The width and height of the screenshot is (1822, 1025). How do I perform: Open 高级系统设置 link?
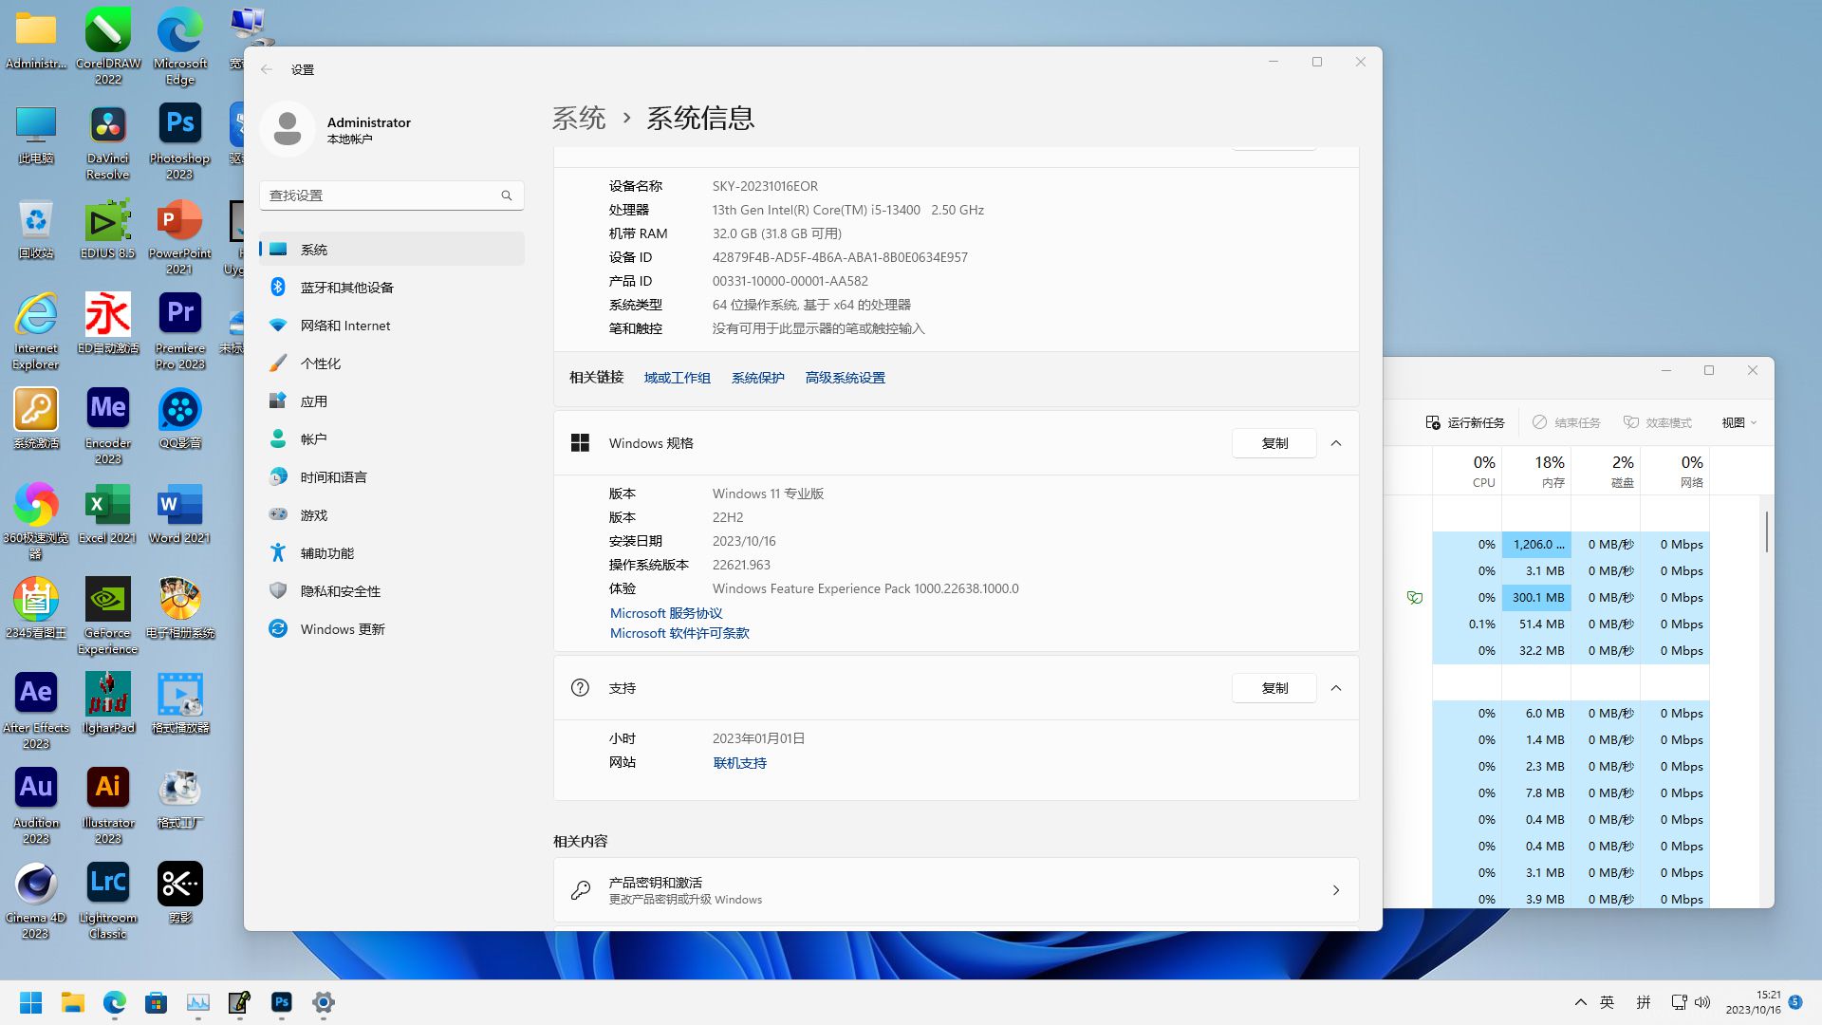pos(846,378)
